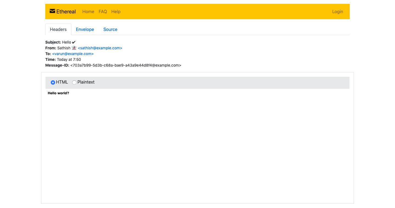Open the Help navigation link
The image size is (395, 208).
pos(116,12)
